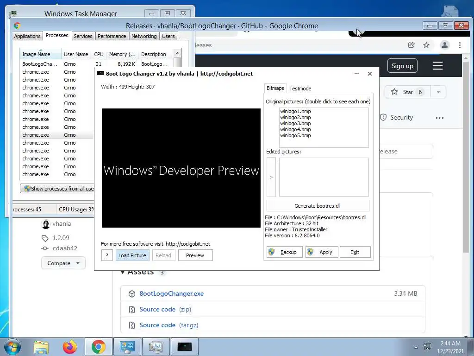474x356 pixels.
Task: Click Load Picture button
Action: tap(132, 255)
